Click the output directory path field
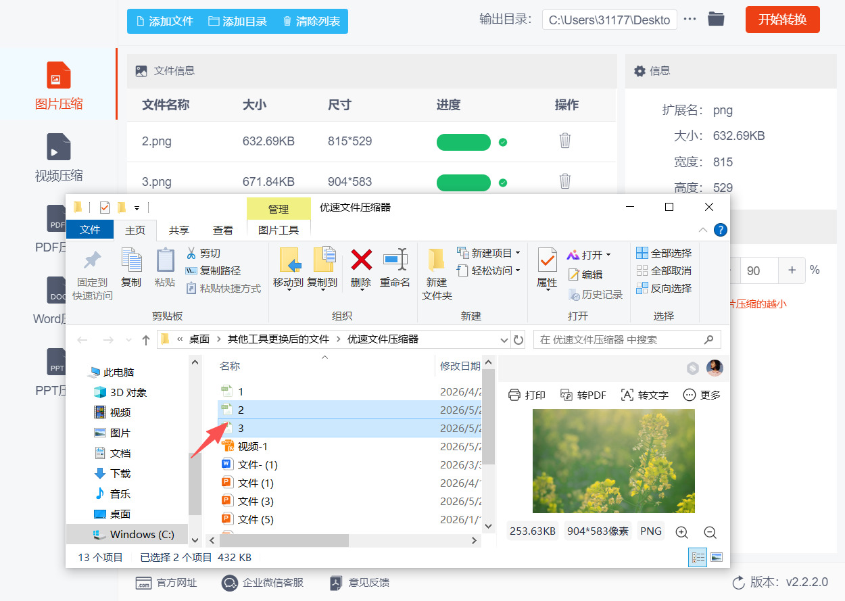This screenshot has height=601, width=845. pyautogui.click(x=609, y=20)
